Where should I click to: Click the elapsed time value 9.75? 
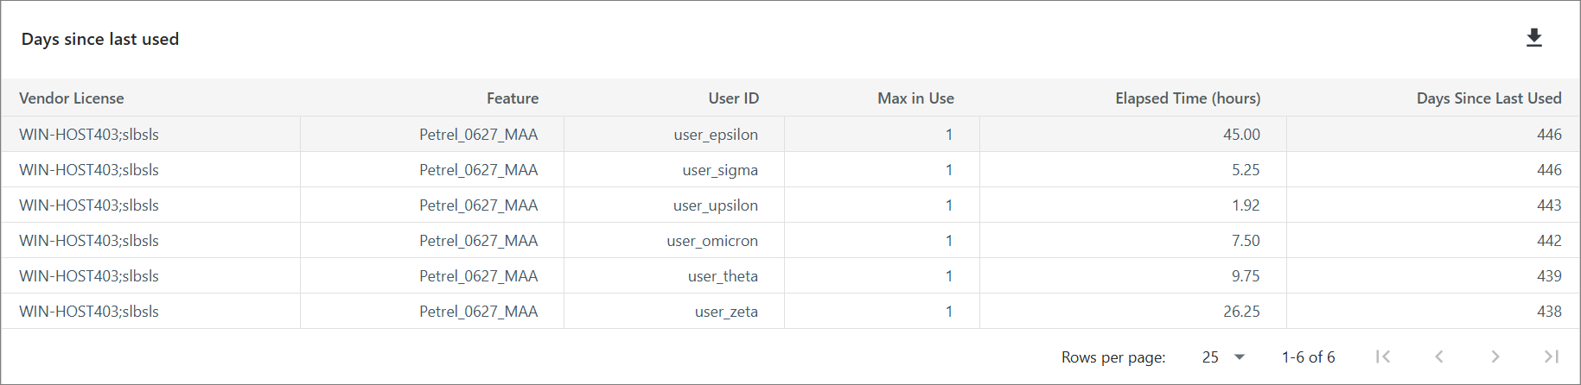(x=1246, y=276)
